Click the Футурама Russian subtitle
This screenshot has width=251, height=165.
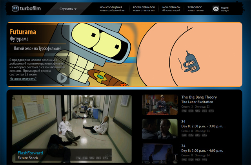(x=19, y=39)
